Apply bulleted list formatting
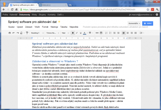The width and height of the screenshot is (161, 110). point(110,33)
